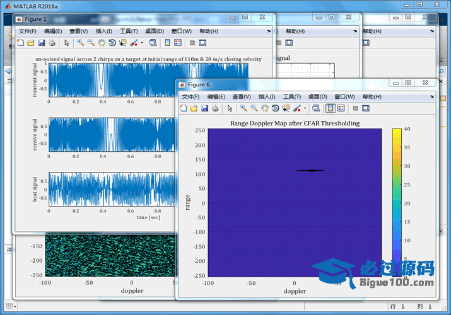Open 桌面(D) menu in Figure 6

[318, 97]
